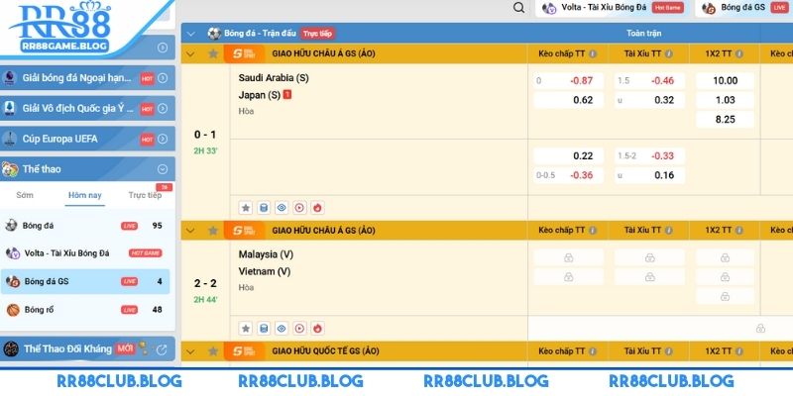Favorite the Saudi Arabia match league star
The width and height of the screenshot is (793, 396).
[x=213, y=53]
